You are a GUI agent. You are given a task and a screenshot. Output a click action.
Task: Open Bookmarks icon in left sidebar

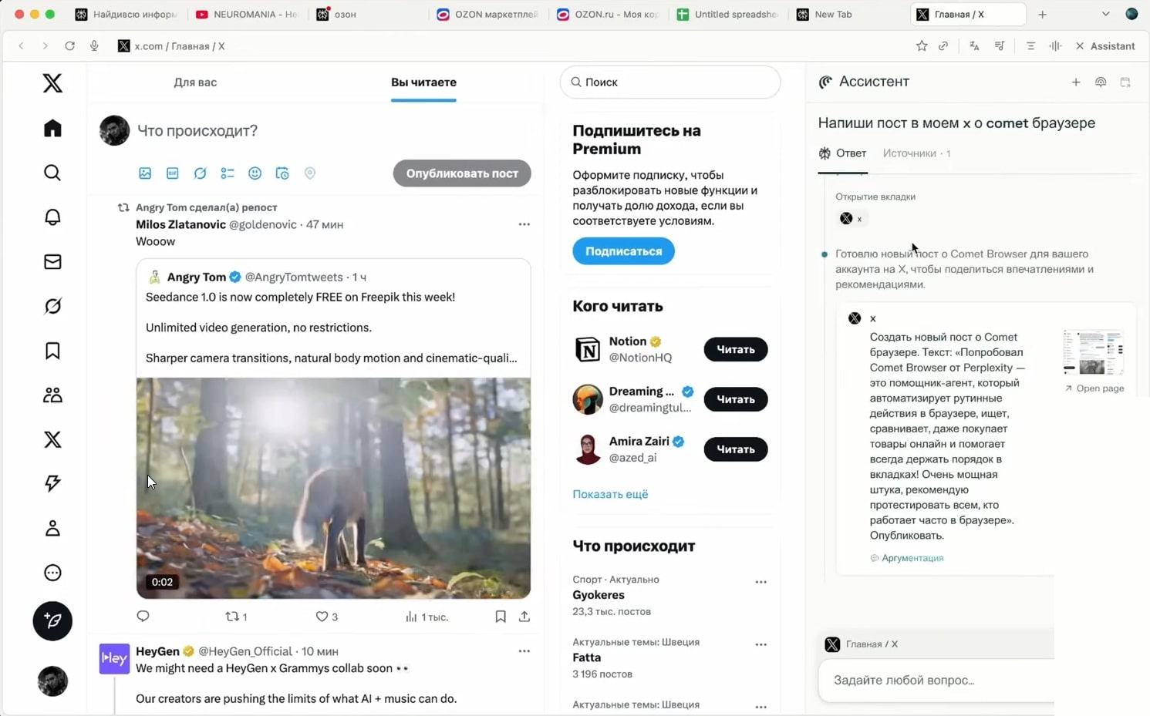point(52,351)
